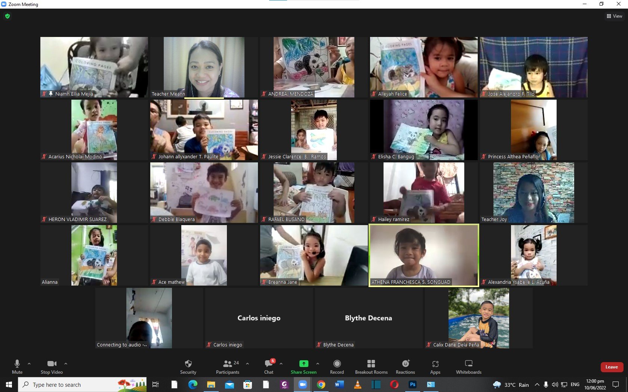Image resolution: width=628 pixels, height=392 pixels.
Task: Open the Security shield menu
Action: [x=188, y=367]
